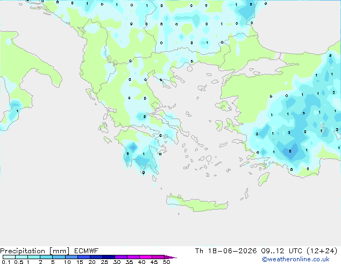Click the 25–30 mm navy legend swatch
The width and height of the screenshot is (341, 264).
[x=109, y=257]
